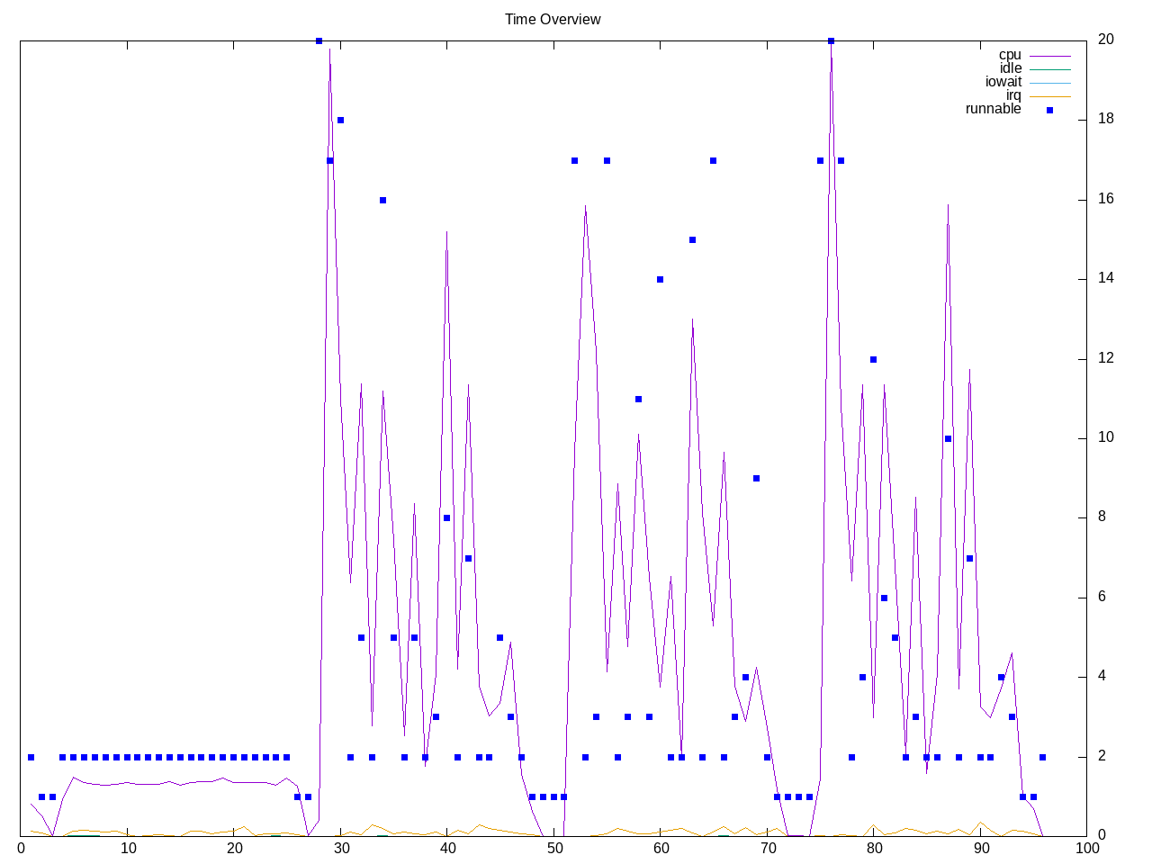Click the y-axis tick label 10
Viewport: 1152px width, 864px height.
1105,437
